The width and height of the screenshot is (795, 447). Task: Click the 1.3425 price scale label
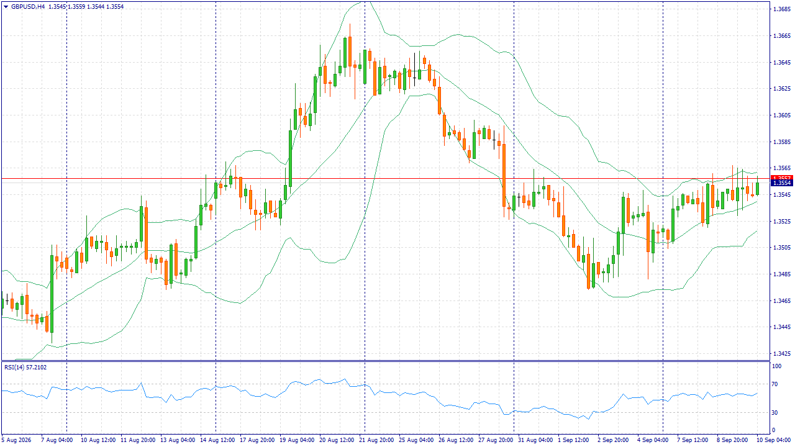click(781, 353)
